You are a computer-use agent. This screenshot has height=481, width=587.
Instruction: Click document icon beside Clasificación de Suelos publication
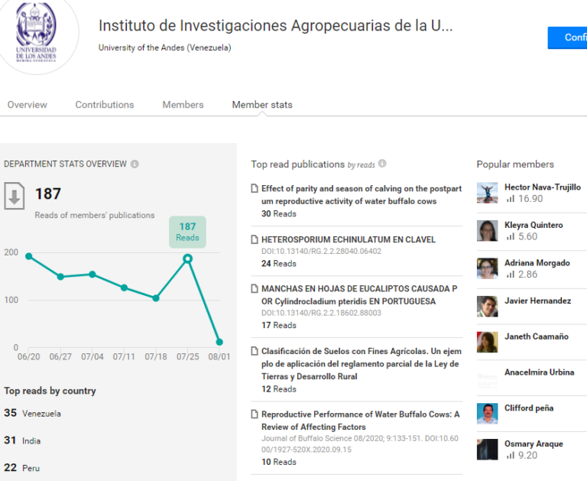point(255,351)
